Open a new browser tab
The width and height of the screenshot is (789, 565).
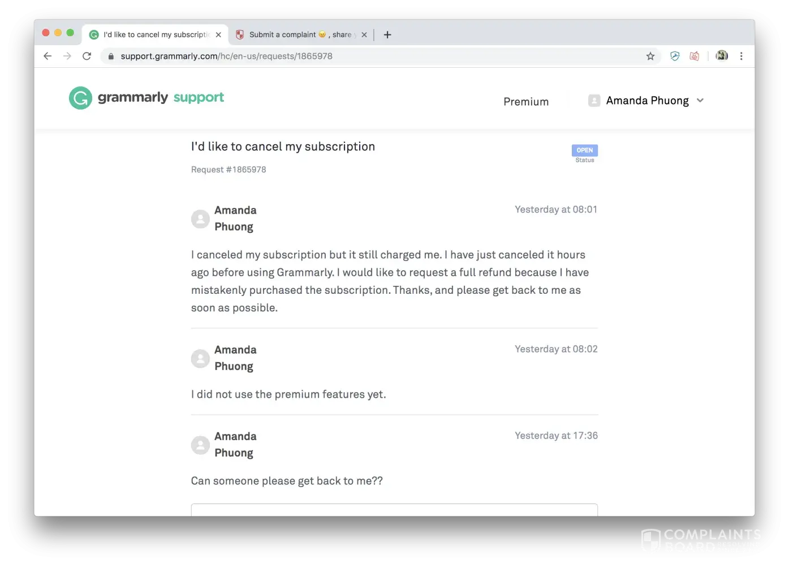tap(387, 34)
